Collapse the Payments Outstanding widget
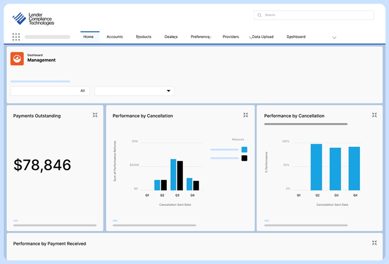The height and width of the screenshot is (264, 389). (x=95, y=115)
